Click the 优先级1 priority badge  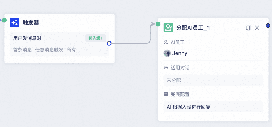click(96, 38)
